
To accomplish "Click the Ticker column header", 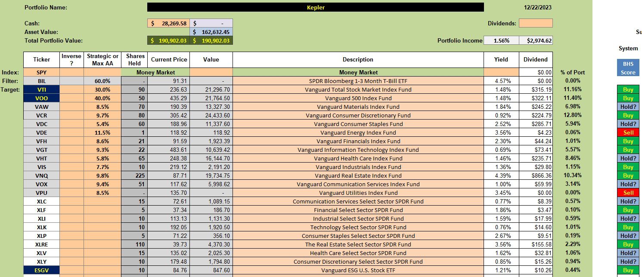I will pos(41,60).
